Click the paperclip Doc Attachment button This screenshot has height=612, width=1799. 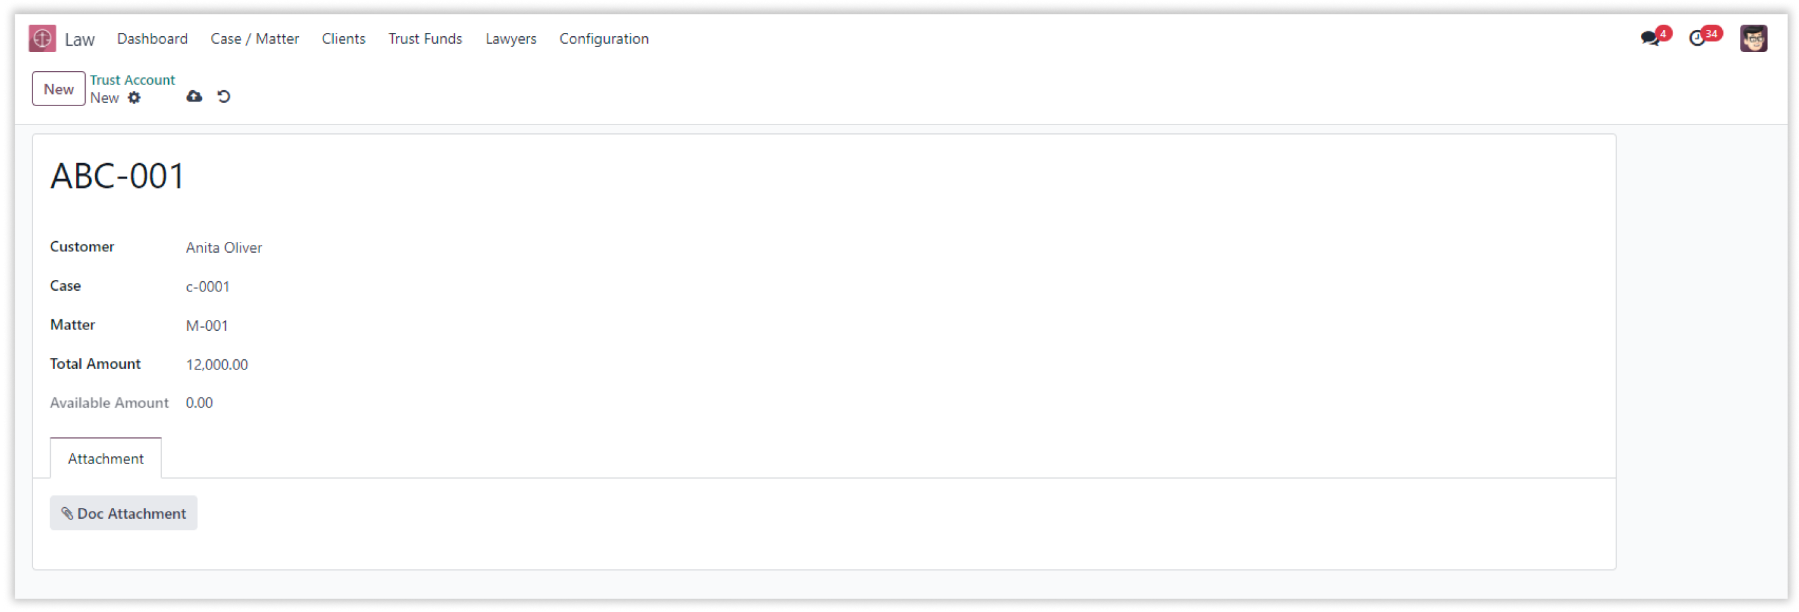(124, 513)
